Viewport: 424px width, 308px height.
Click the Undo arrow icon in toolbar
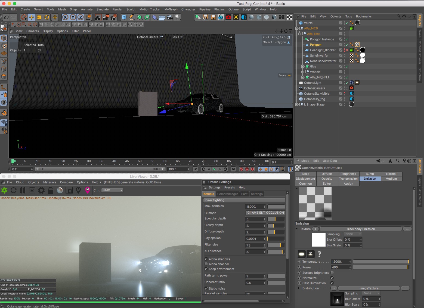coord(6,17)
